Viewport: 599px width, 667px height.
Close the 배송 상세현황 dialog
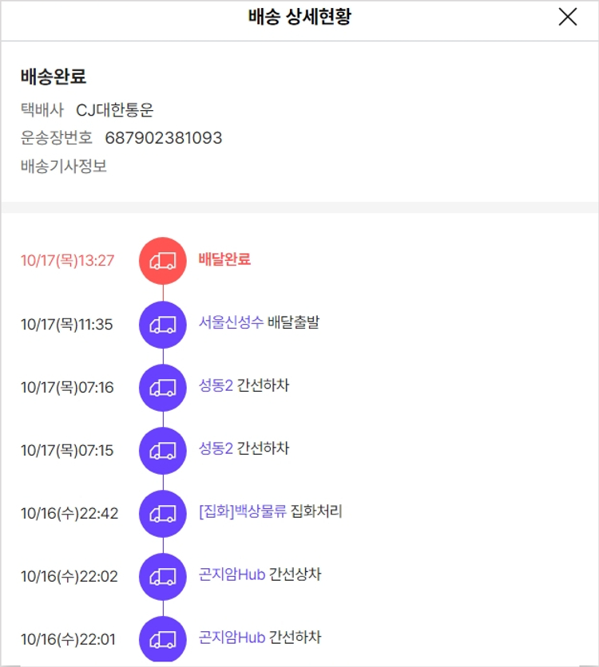click(x=568, y=18)
